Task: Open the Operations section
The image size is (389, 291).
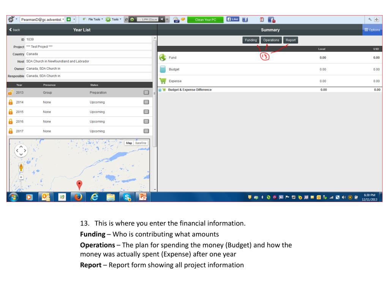Action: pyautogui.click(x=271, y=40)
